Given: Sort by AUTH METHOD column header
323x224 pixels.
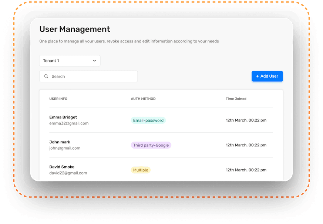Looking at the screenshot, I should pos(143,99).
